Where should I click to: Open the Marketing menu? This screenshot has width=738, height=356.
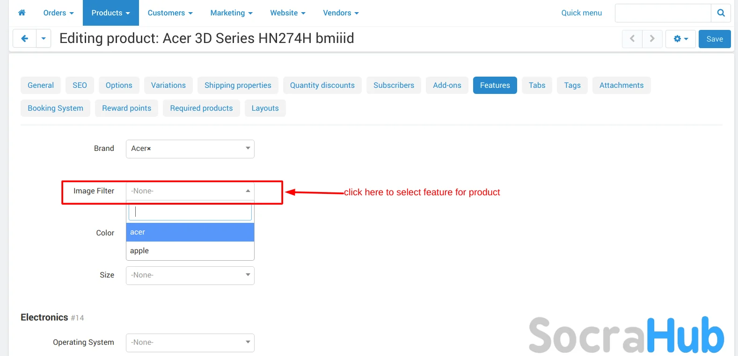pyautogui.click(x=231, y=13)
